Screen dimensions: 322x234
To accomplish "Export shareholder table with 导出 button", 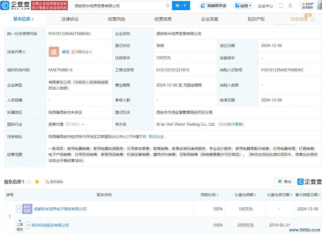I will (x=285, y=182).
